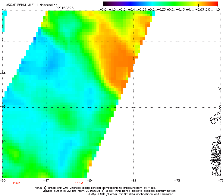223x196 pixels.
Task: Click the coastline outline near latitude -49
Action: (x=216, y=156)
